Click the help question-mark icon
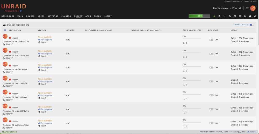The image size is (259, 134). coord(250,16)
